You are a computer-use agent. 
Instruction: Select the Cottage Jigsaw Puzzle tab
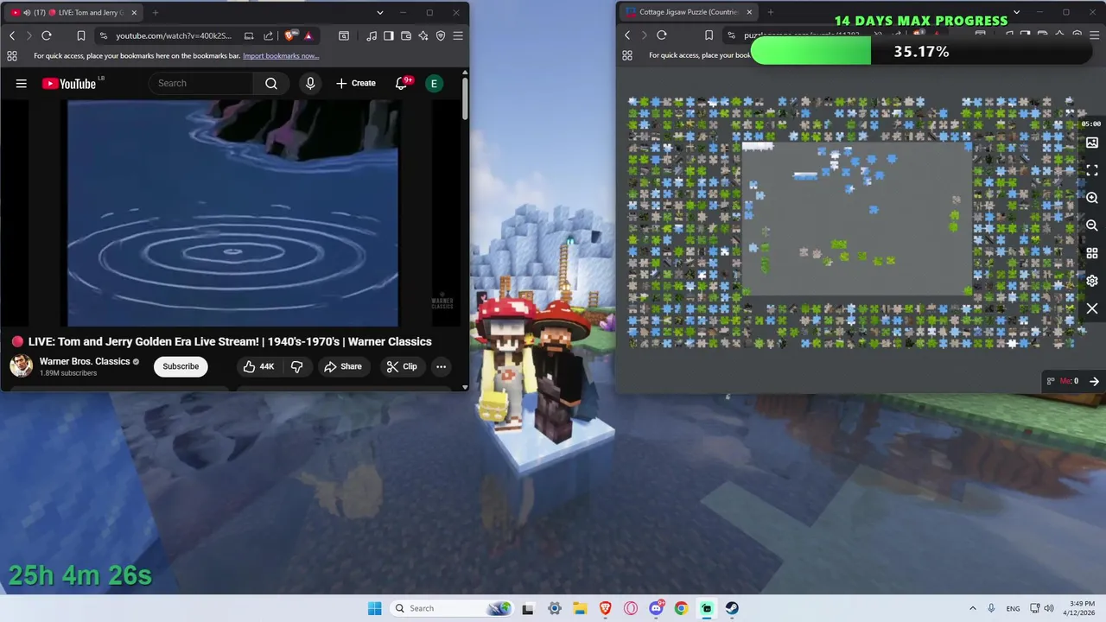688,13
